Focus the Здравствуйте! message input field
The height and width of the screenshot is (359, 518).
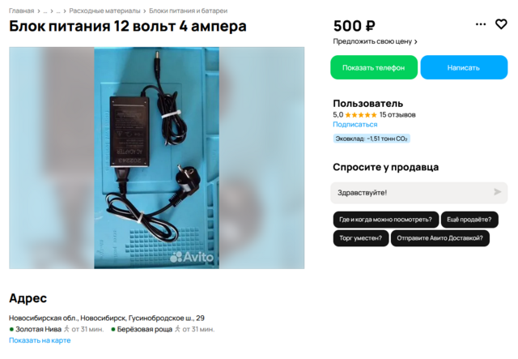(419, 193)
